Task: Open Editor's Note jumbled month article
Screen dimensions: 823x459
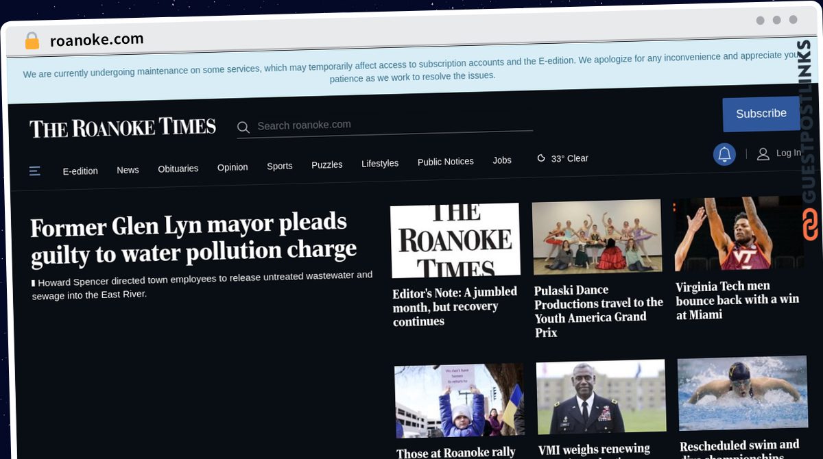Action: tap(455, 306)
